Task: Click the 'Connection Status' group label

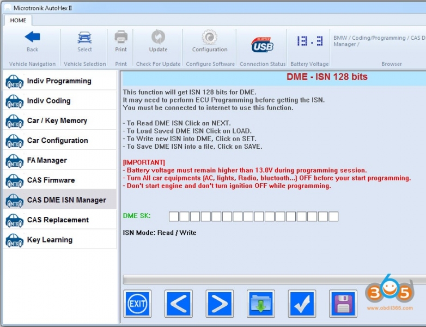Action: (x=263, y=64)
